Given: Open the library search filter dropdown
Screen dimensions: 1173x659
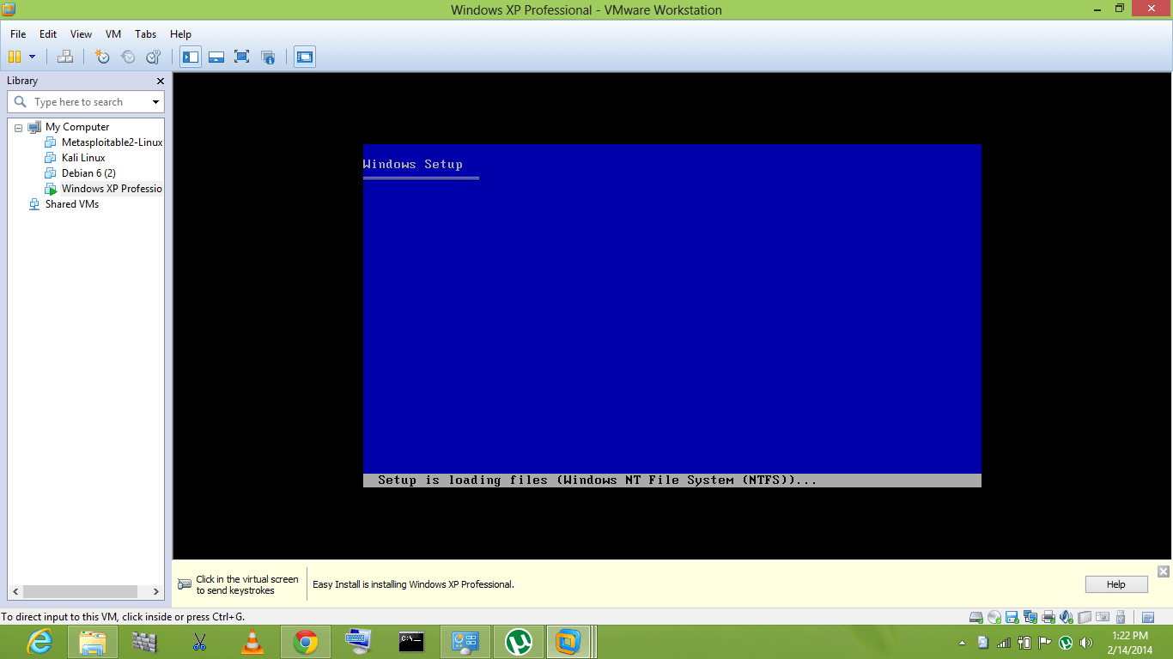Looking at the screenshot, I should [155, 102].
